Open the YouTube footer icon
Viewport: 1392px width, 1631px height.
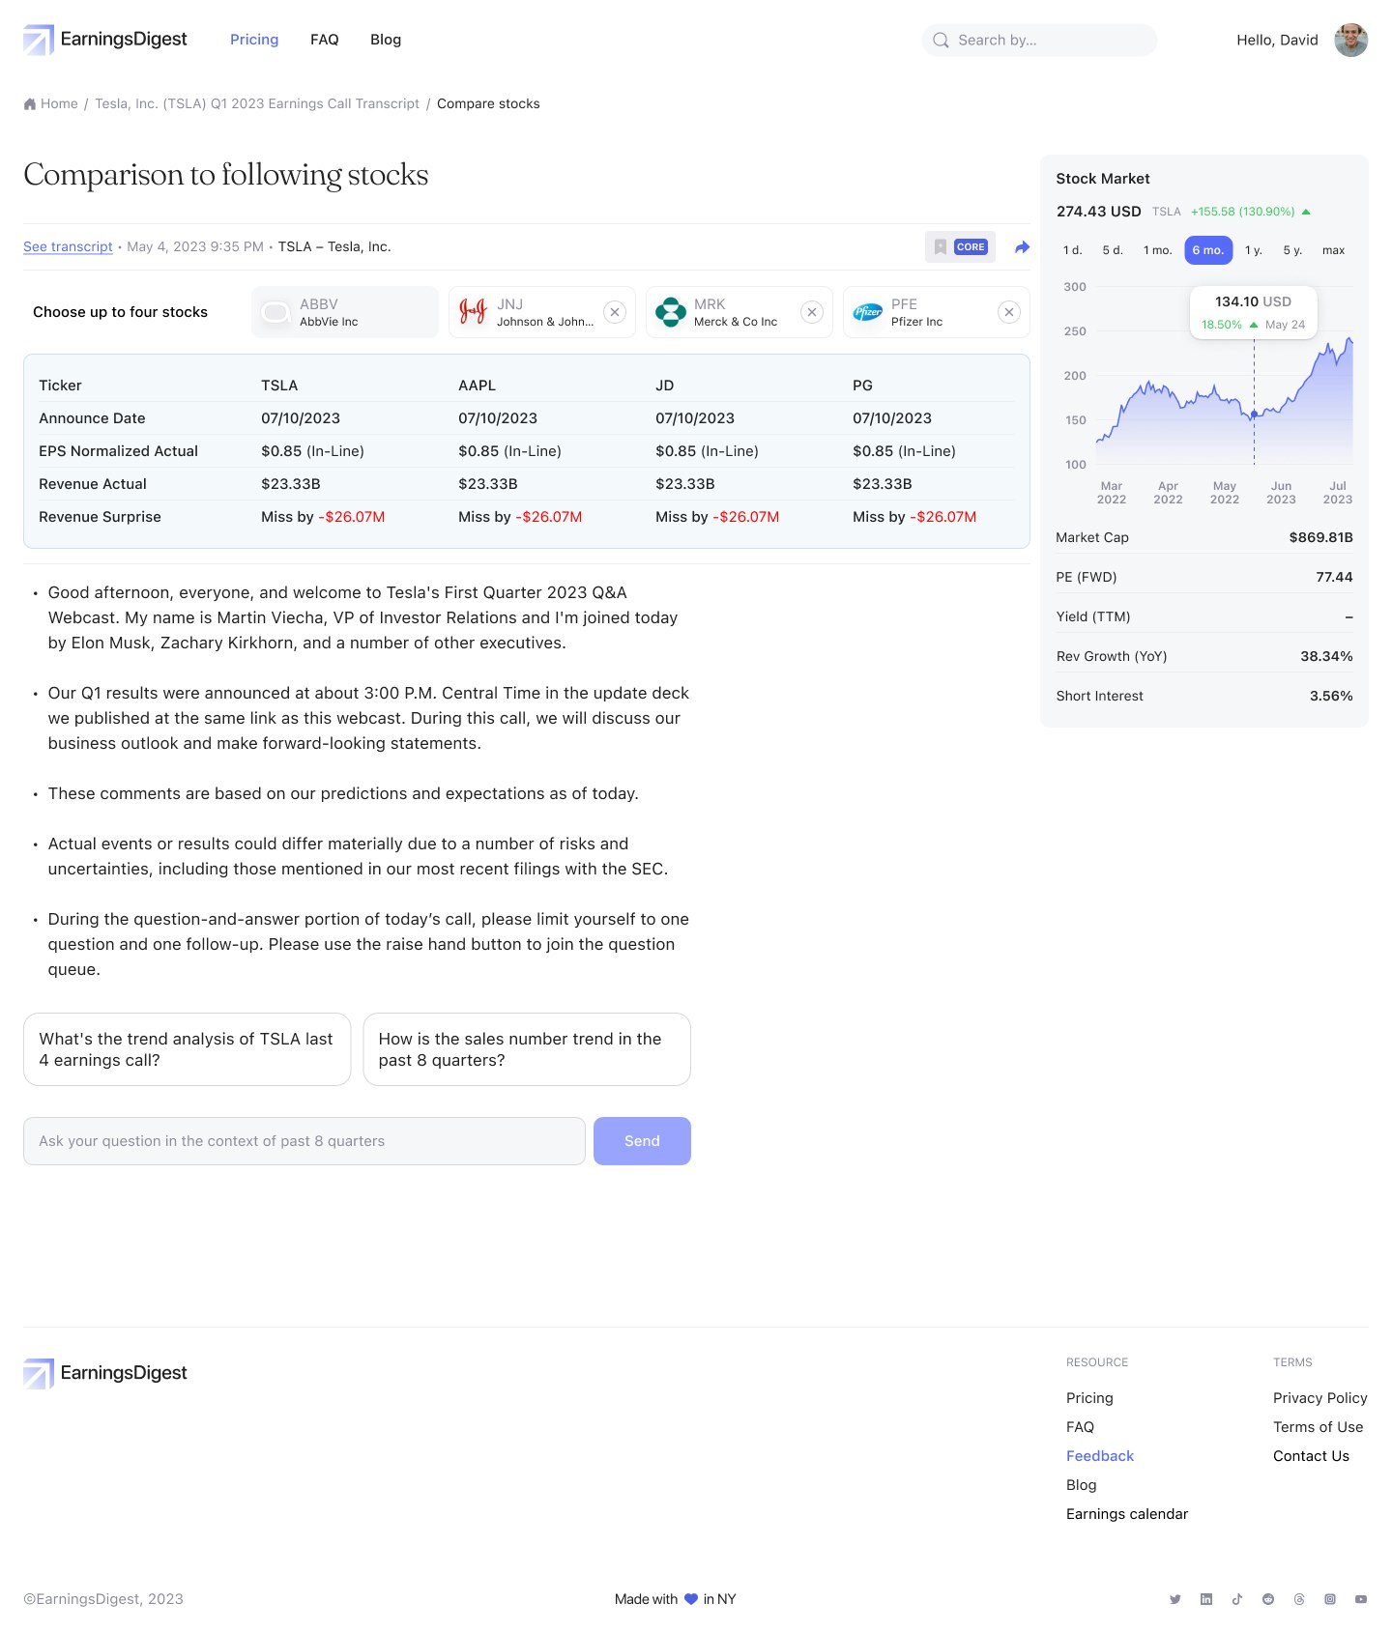click(x=1361, y=1599)
